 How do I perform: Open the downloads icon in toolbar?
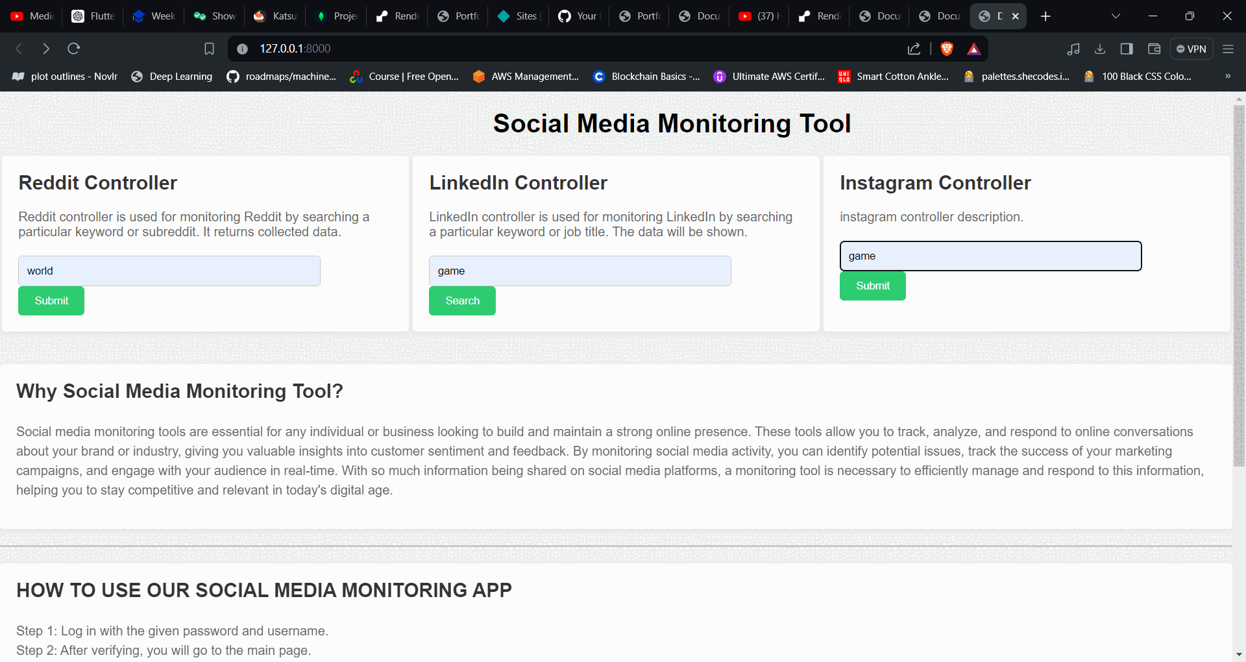click(1100, 49)
